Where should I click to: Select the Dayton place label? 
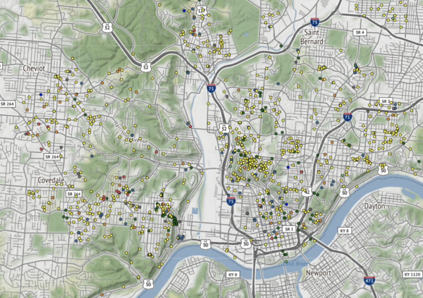click(x=374, y=206)
